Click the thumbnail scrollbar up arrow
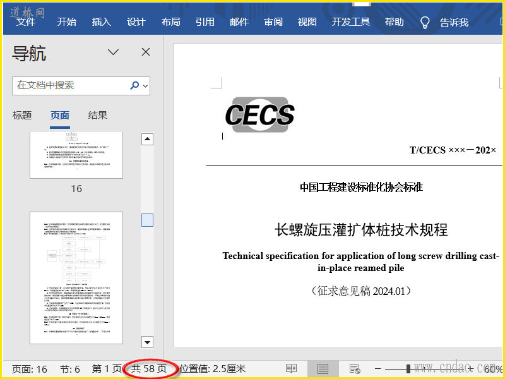 (147, 139)
